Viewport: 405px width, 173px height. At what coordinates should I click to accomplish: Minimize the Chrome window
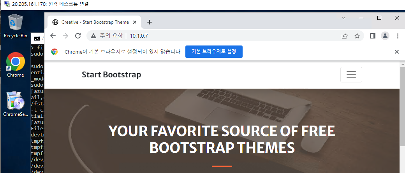point(361,18)
